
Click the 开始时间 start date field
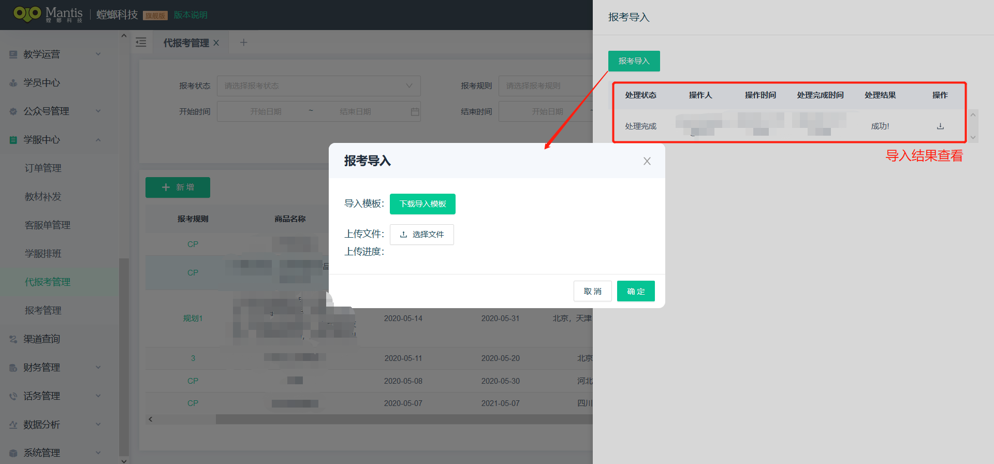tap(266, 112)
